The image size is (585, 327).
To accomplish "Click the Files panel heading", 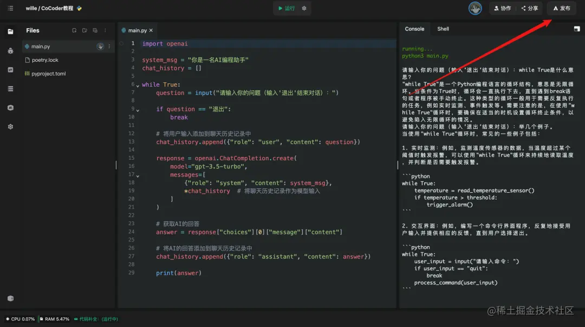I will coord(32,30).
